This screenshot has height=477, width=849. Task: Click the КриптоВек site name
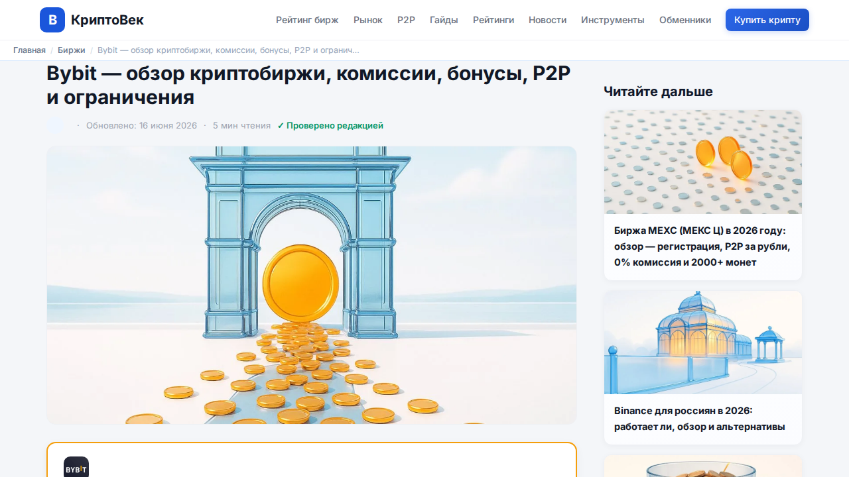click(x=107, y=20)
